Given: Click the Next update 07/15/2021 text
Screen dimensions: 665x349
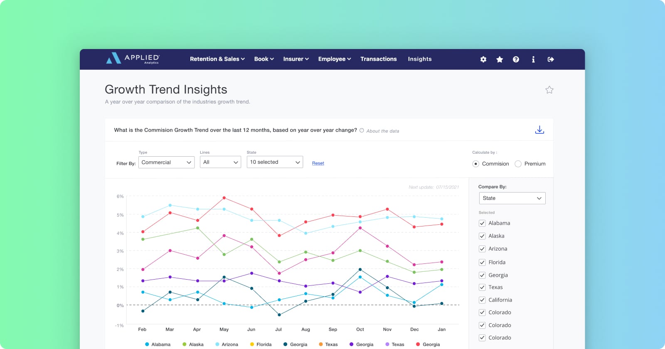Looking at the screenshot, I should pyautogui.click(x=434, y=187).
